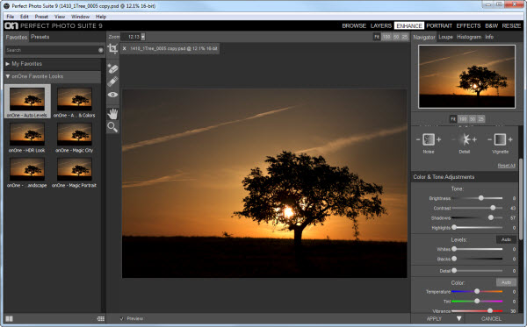
Task: Adjust the Temperature slider handle
Action: tap(477, 291)
